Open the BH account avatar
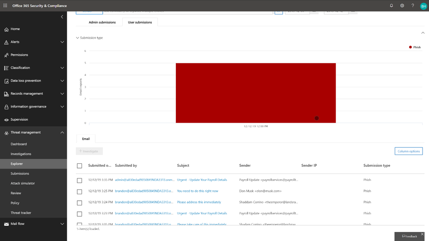The image size is (429, 241). (x=423, y=6)
